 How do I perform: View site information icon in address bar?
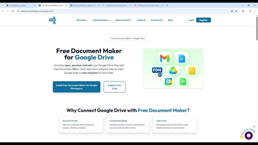point(18,11)
